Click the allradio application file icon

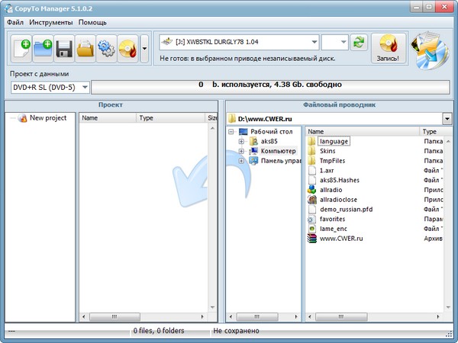coord(311,190)
